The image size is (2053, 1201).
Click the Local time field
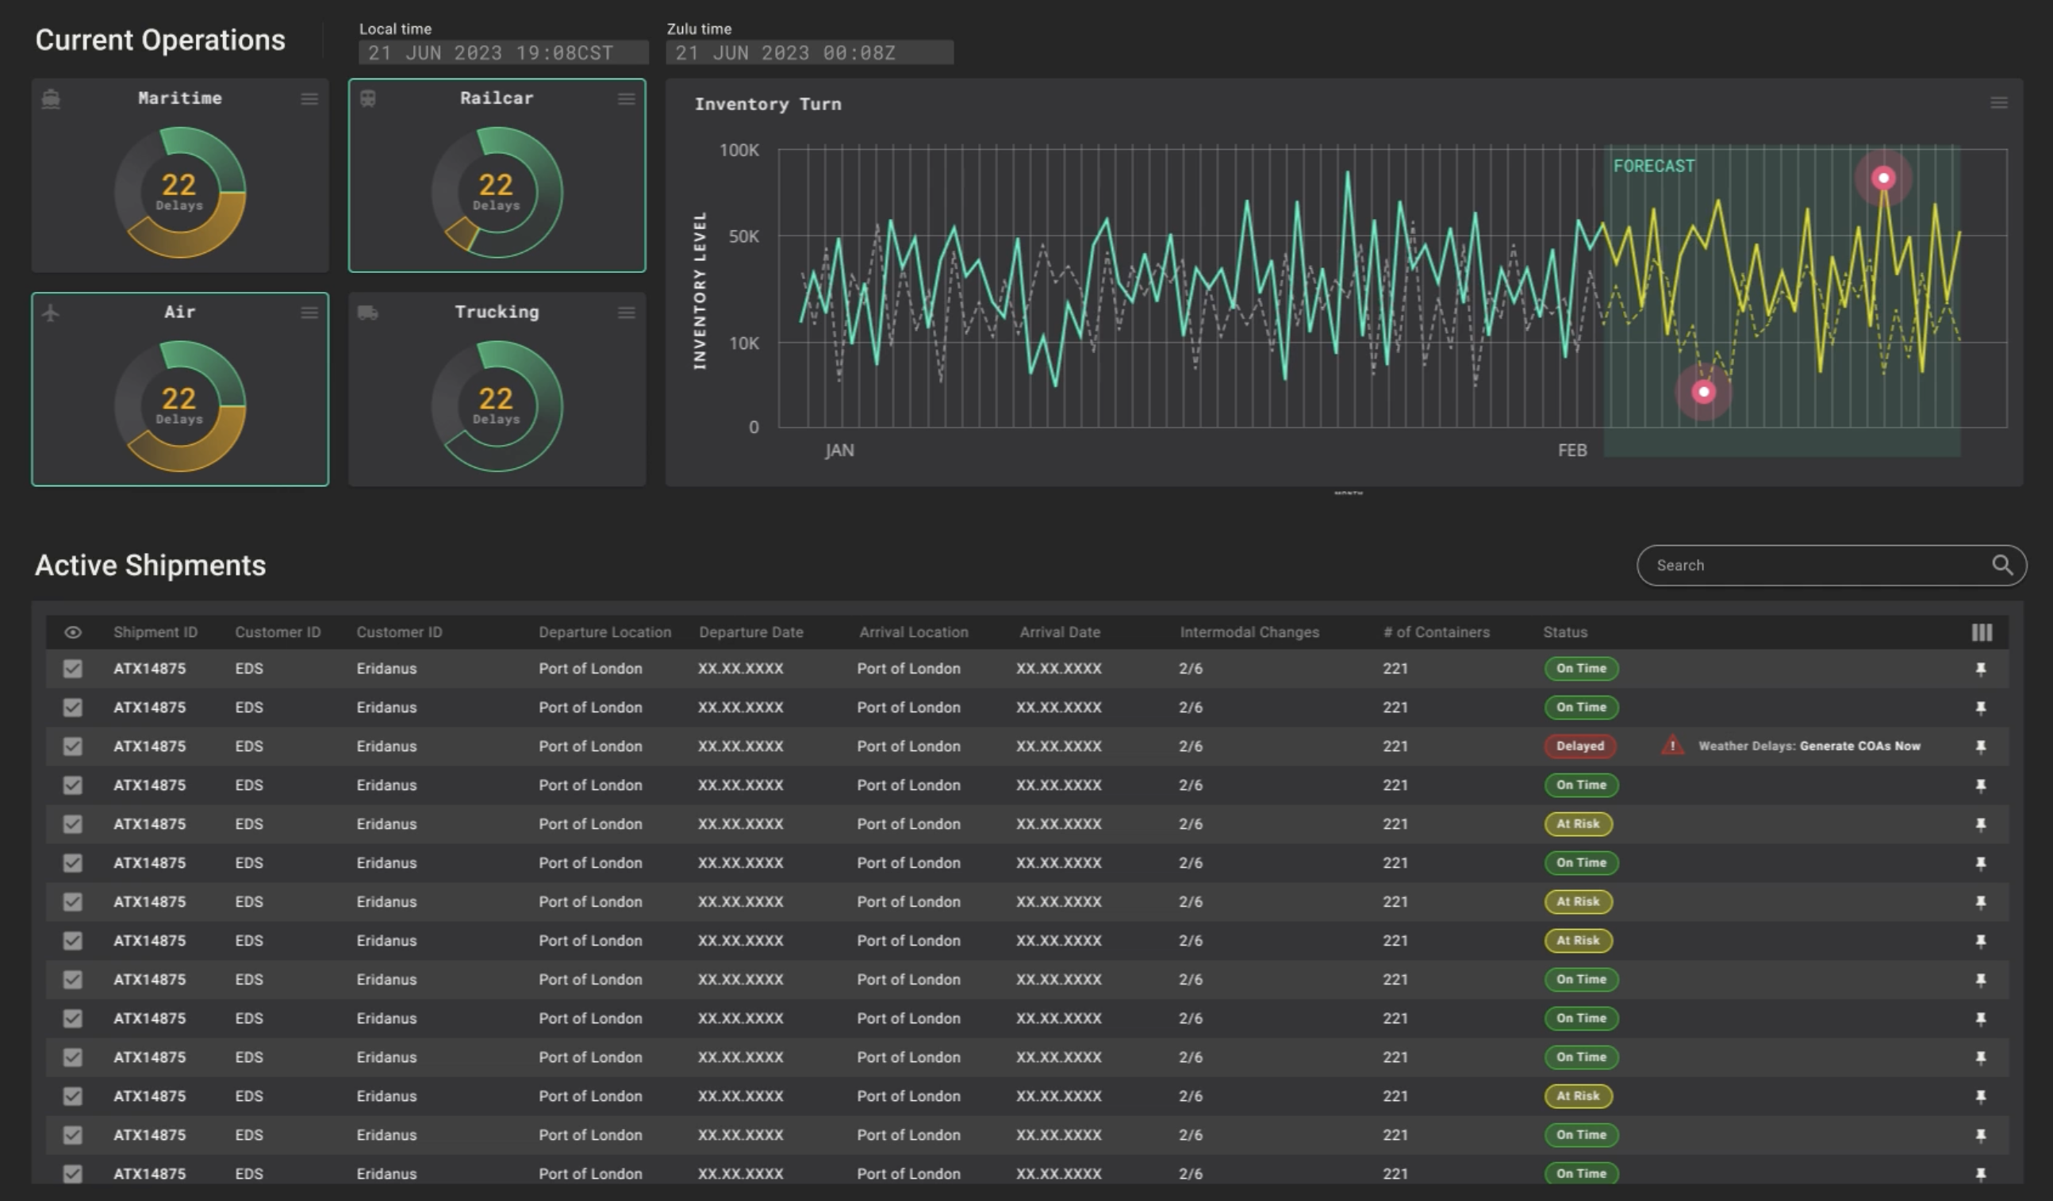click(x=504, y=53)
